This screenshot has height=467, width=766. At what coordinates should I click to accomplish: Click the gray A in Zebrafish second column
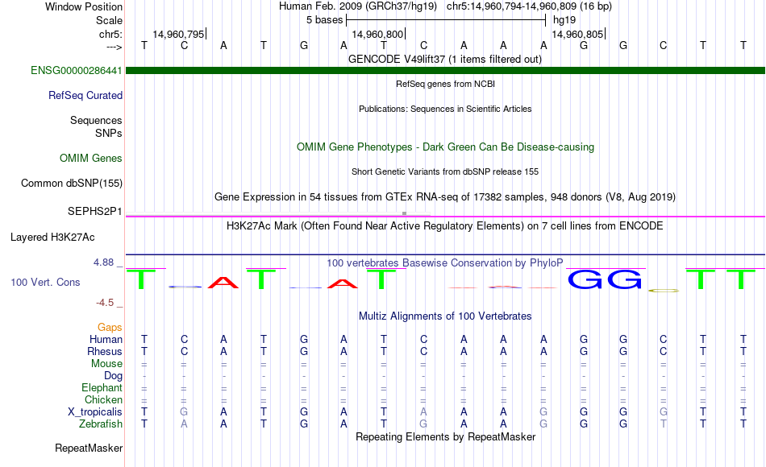[184, 424]
